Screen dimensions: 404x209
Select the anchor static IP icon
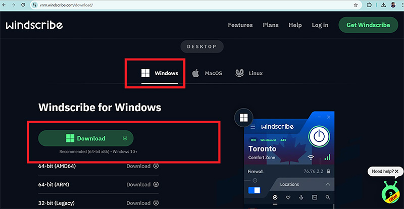[x=300, y=197]
